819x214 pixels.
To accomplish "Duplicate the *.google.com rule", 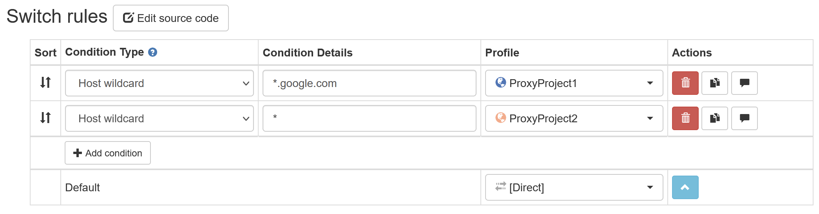I will [714, 83].
